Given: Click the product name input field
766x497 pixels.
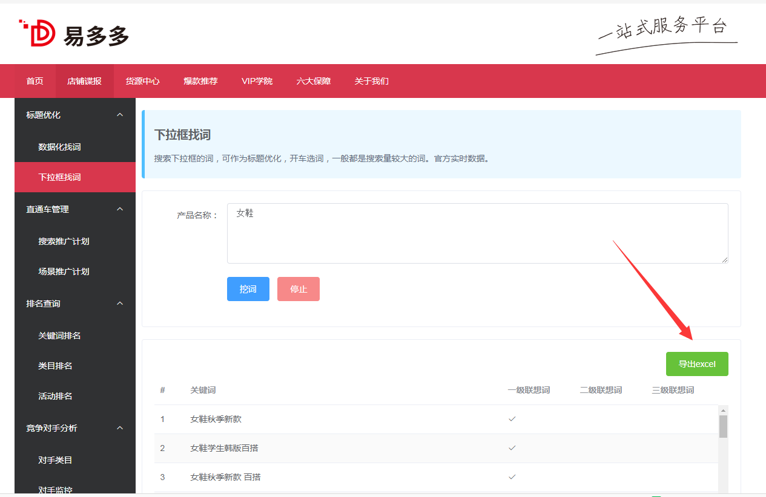Looking at the screenshot, I should click(478, 233).
